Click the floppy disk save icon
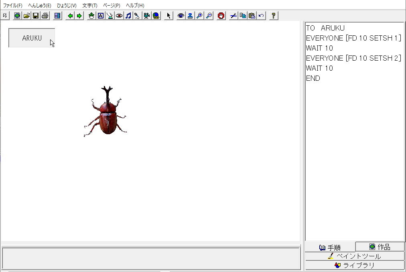Image resolution: width=406 pixels, height=272 pixels. click(36, 16)
